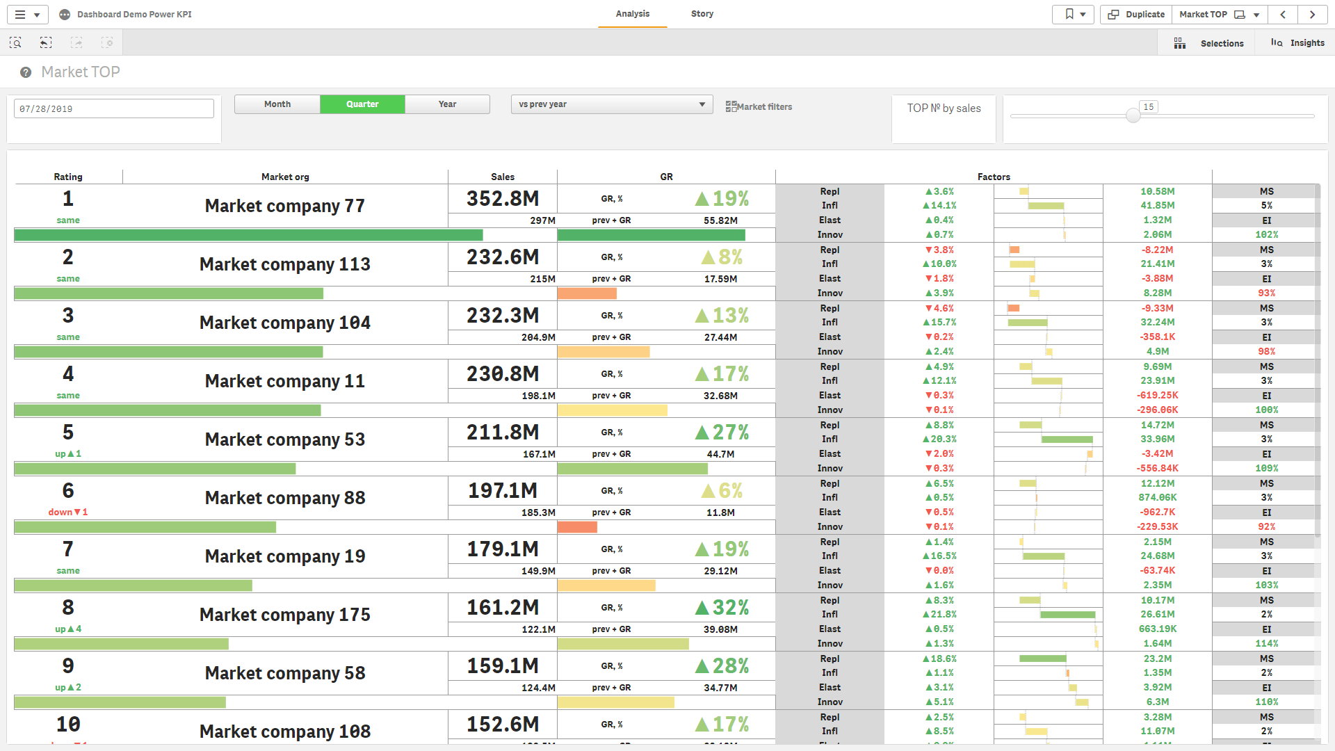Switch period to Month

pos(277,104)
